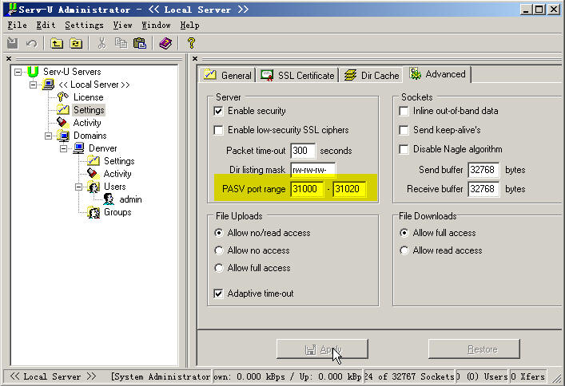Click the purple book toolbar icon
The width and height of the screenshot is (565, 386).
coord(165,43)
